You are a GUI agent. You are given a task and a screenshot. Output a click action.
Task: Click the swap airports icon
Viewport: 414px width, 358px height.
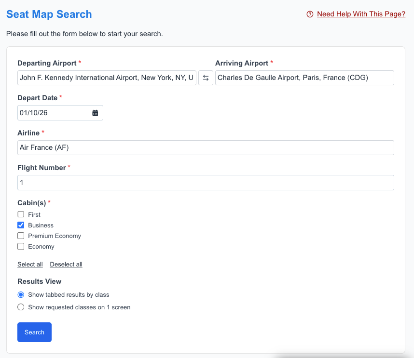[x=206, y=78]
